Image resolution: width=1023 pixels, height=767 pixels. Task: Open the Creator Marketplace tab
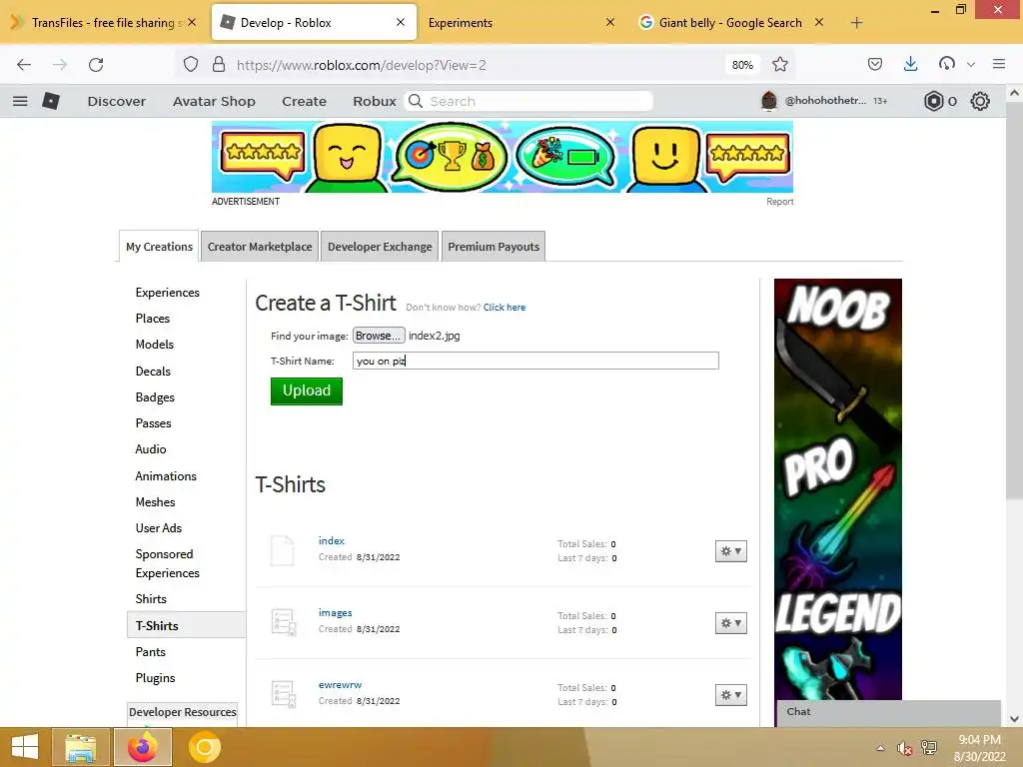pyautogui.click(x=260, y=247)
